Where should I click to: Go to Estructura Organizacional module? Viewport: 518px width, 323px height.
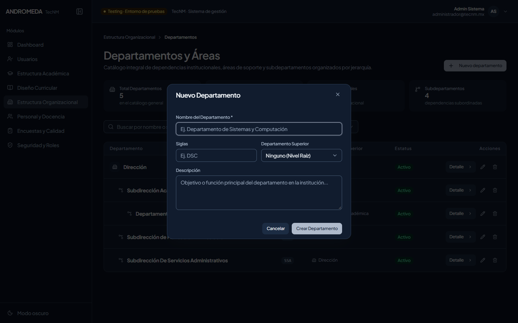[x=46, y=102]
